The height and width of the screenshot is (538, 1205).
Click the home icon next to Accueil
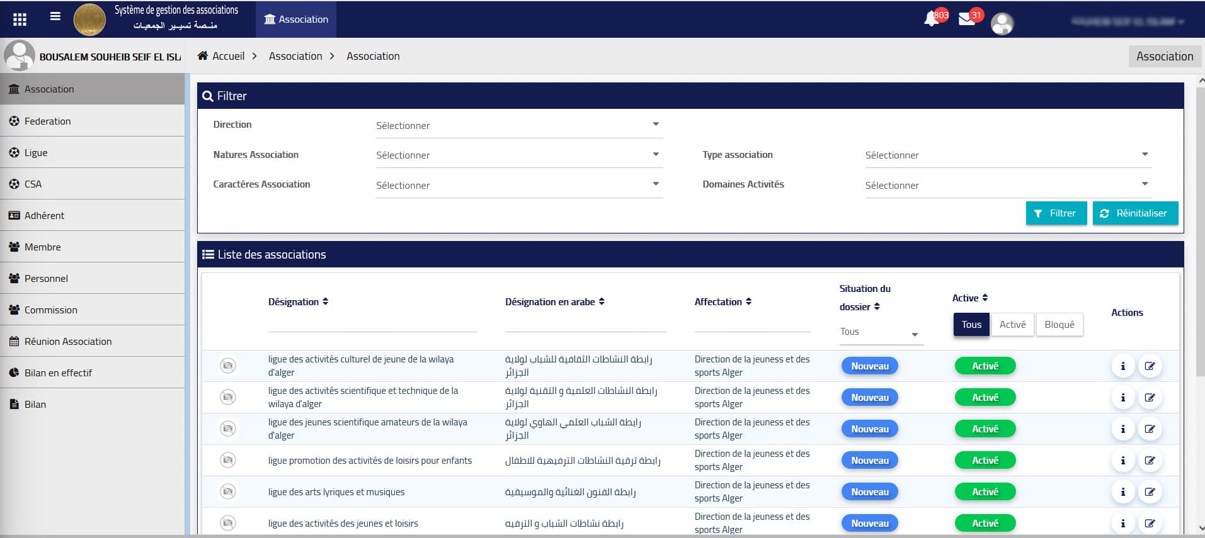point(203,56)
